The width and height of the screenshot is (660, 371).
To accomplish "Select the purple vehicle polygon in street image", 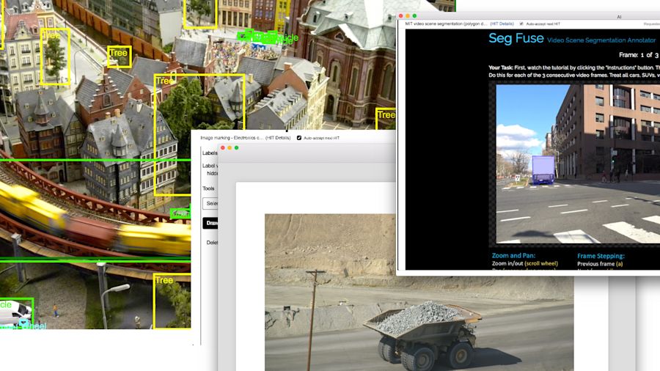I will tap(543, 170).
